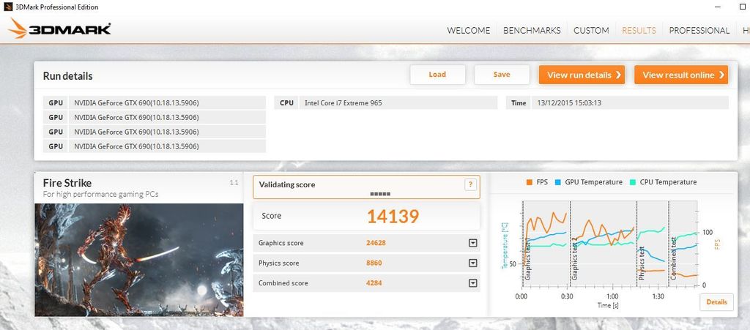Click the Run details heading
This screenshot has width=750, height=330.
[68, 76]
